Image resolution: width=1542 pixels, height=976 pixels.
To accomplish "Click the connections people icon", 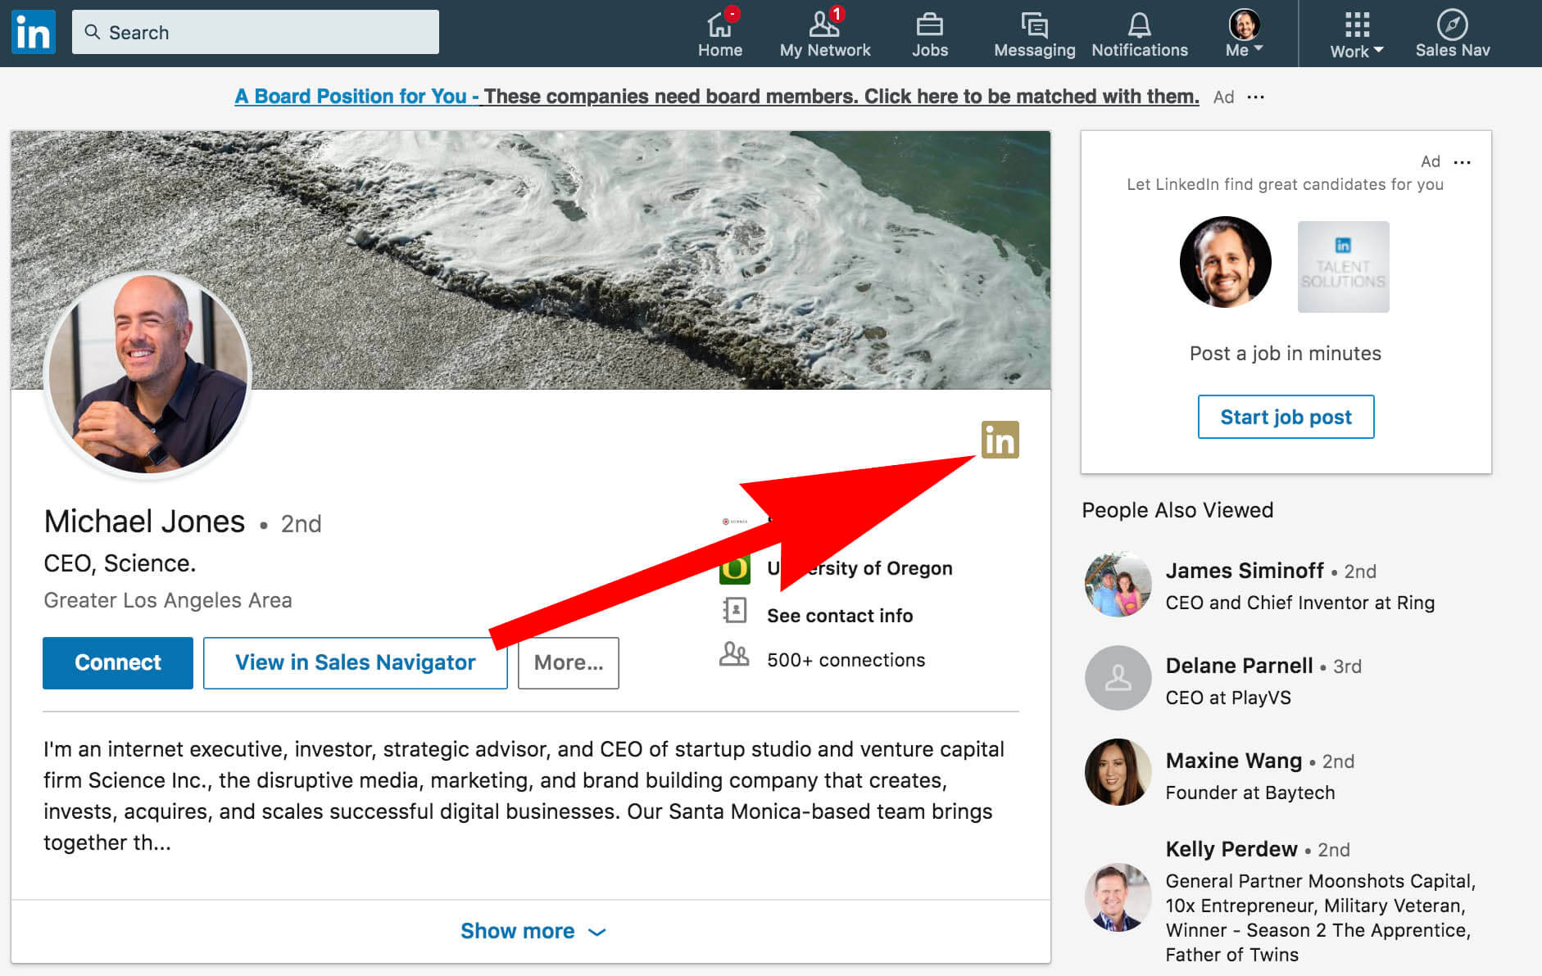I will [x=734, y=654].
